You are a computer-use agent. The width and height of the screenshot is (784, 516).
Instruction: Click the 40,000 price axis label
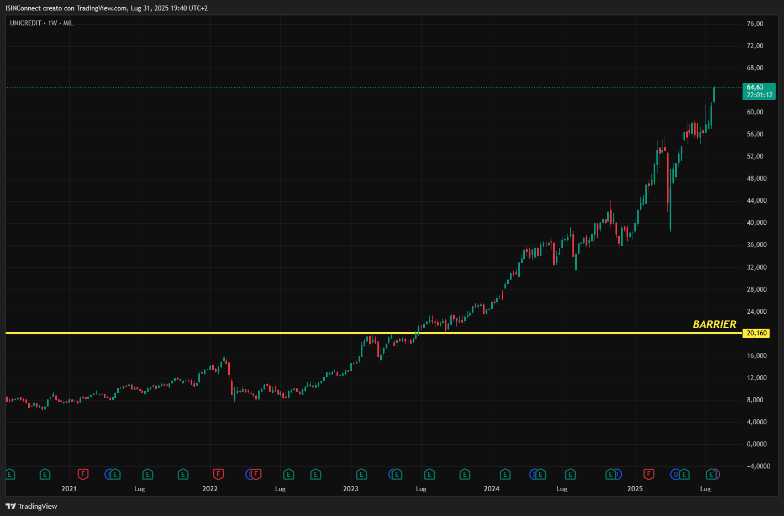tap(756, 223)
